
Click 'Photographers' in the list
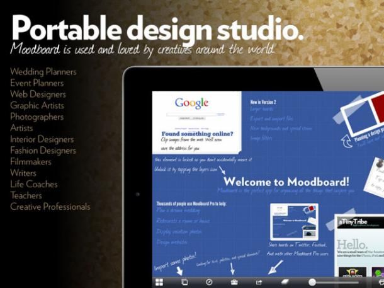coord(37,117)
